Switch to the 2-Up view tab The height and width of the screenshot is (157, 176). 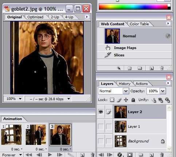tap(55, 17)
